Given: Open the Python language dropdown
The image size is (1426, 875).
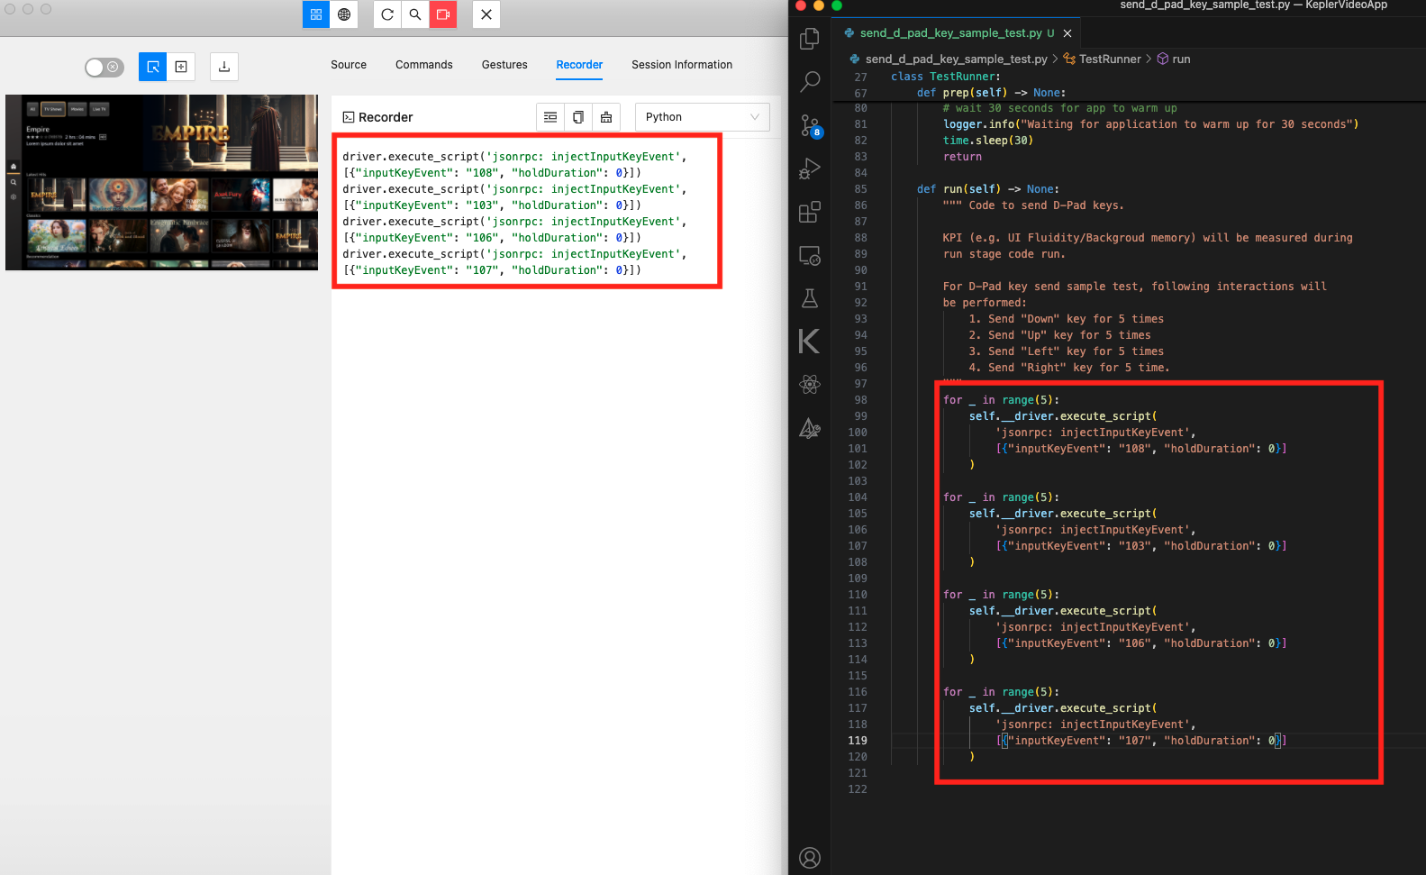Looking at the screenshot, I should pos(702,117).
